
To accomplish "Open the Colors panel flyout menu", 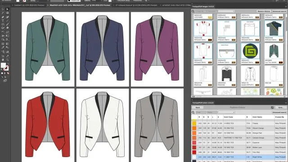I will [x=286, y=103].
